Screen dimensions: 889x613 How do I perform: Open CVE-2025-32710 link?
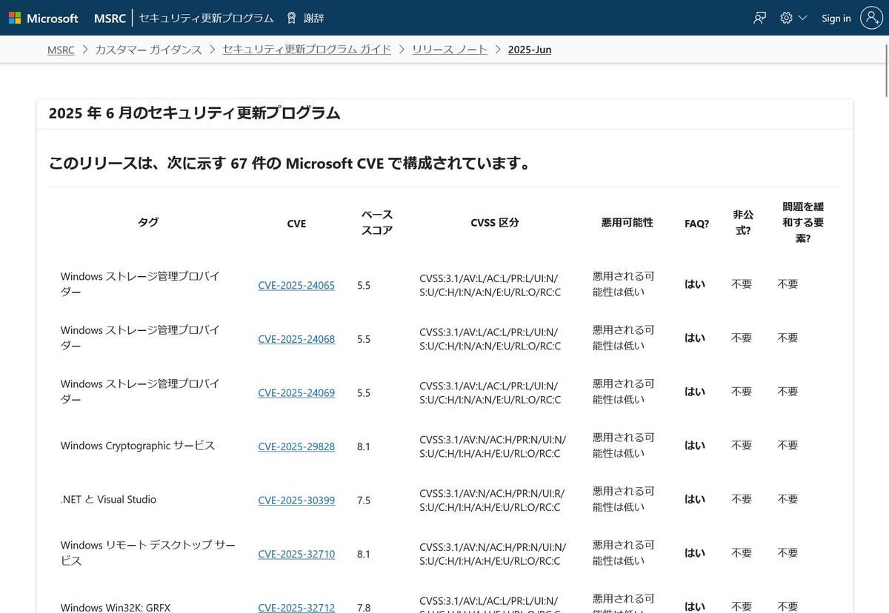click(x=296, y=554)
